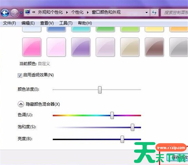Open the 文件(F) menu

point(9,23)
